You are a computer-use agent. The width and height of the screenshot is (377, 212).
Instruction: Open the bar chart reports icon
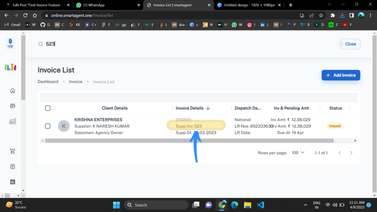pyautogui.click(x=13, y=182)
